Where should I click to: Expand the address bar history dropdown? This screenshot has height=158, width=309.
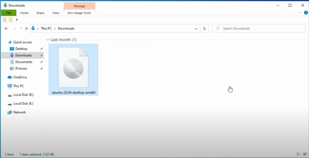click(196, 29)
